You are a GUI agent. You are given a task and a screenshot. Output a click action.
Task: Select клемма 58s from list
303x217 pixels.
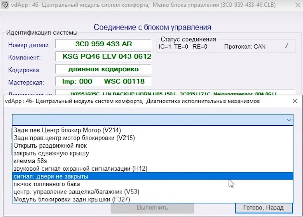(x=152, y=161)
